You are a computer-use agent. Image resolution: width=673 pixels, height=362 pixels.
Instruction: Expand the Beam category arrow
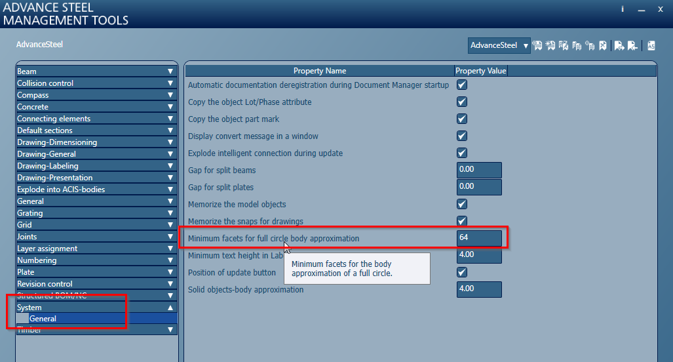pos(170,71)
